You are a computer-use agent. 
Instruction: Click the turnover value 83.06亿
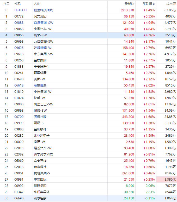coord(170,10)
